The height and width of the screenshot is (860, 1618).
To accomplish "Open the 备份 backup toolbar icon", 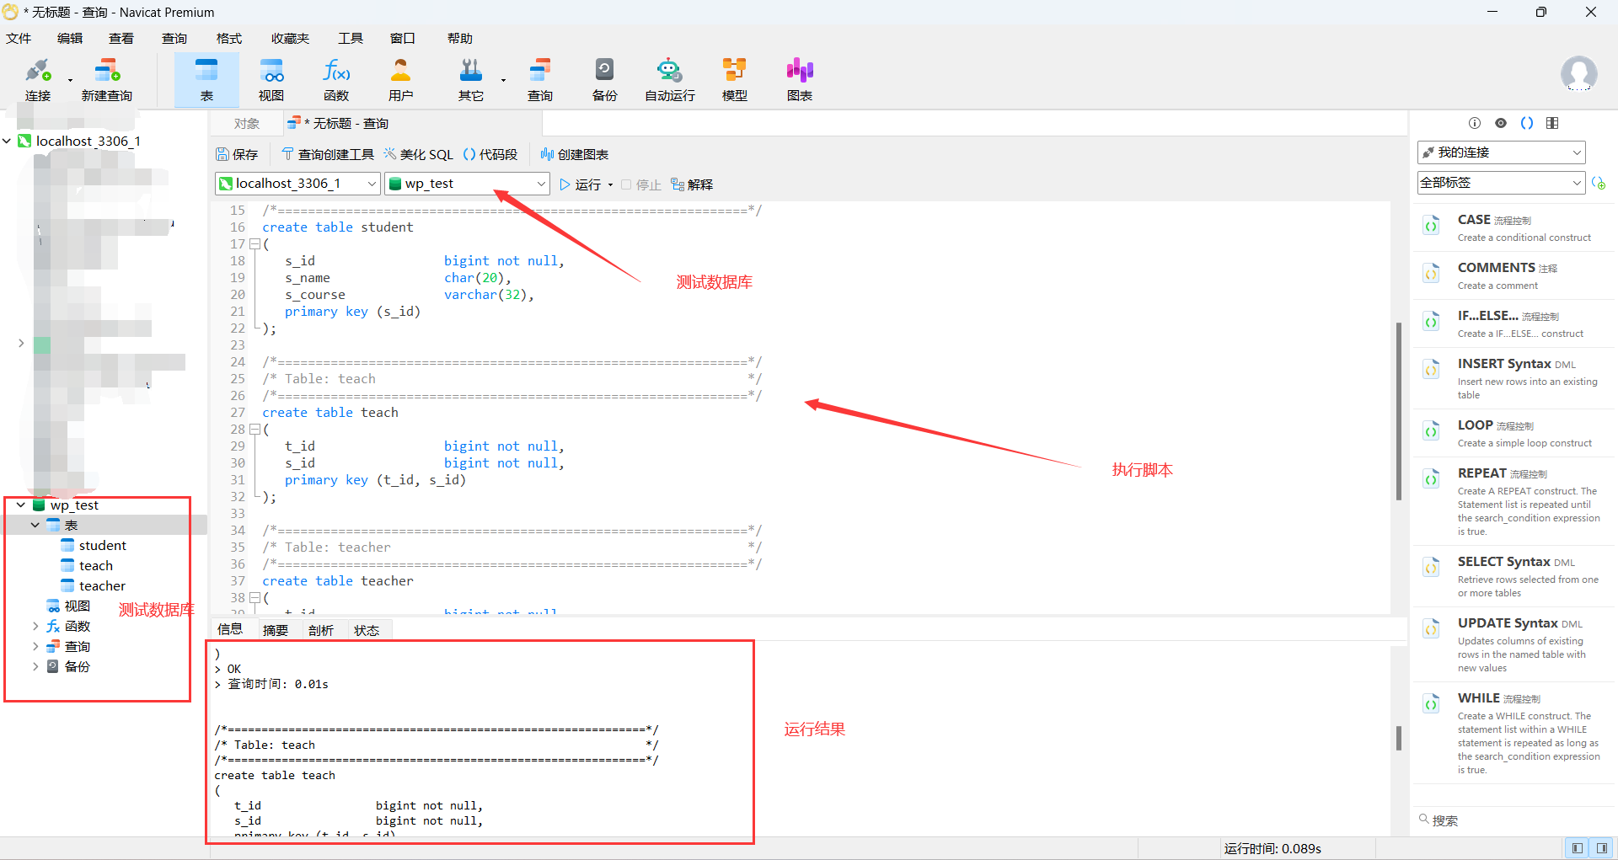I will [605, 80].
